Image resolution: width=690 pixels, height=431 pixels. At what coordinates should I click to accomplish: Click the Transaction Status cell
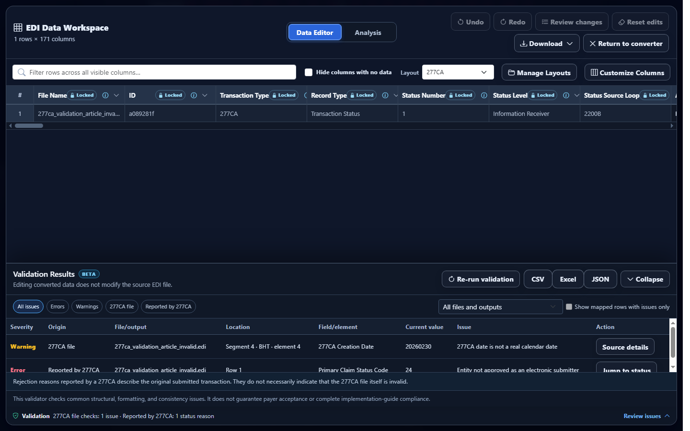pyautogui.click(x=352, y=113)
